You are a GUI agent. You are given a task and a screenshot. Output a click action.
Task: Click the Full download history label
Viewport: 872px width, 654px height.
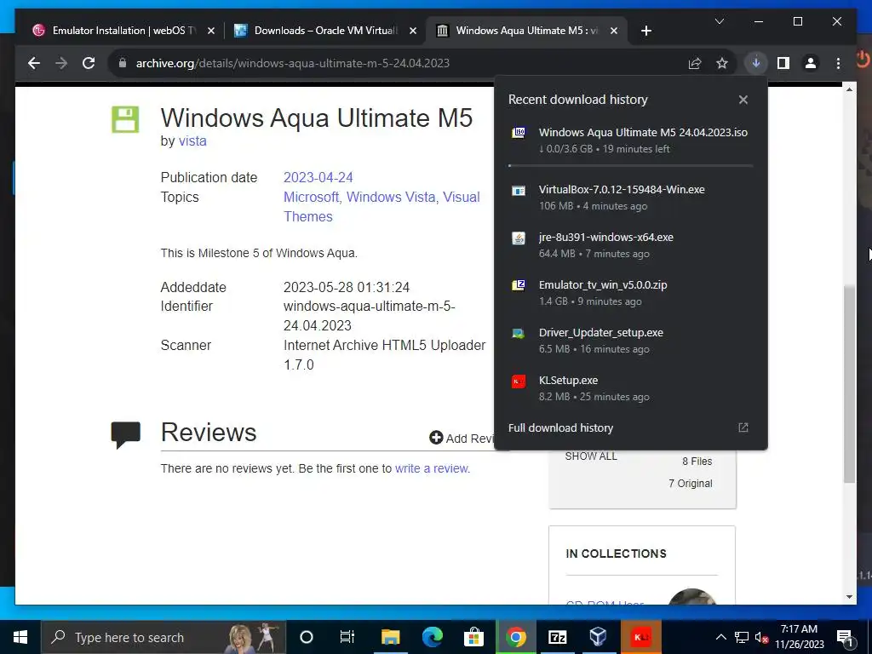(560, 427)
